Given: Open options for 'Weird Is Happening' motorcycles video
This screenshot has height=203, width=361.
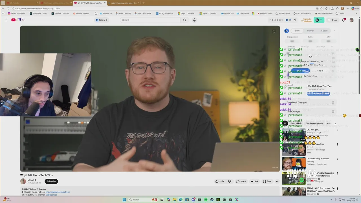Looking at the screenshot, I should pos(338,173).
